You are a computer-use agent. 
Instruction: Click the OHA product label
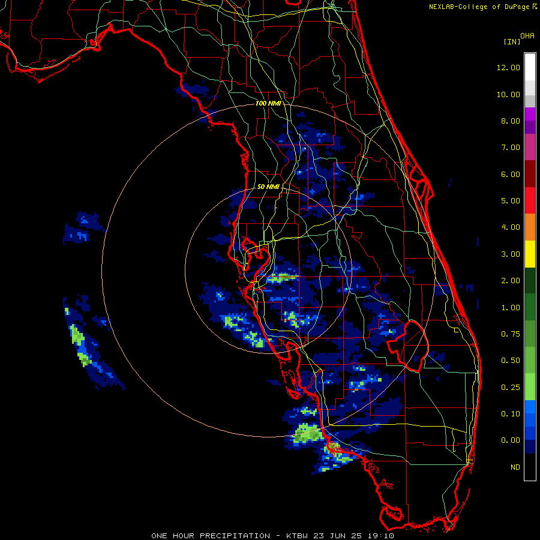click(527, 36)
